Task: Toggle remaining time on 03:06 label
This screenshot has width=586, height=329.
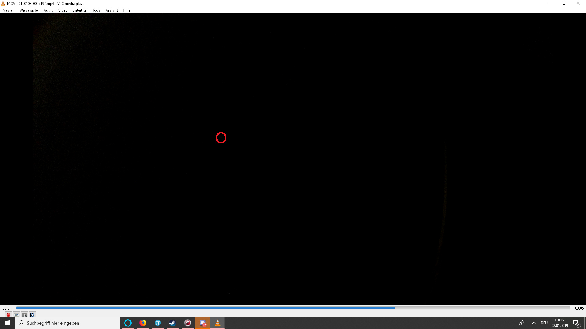Action: click(579, 308)
